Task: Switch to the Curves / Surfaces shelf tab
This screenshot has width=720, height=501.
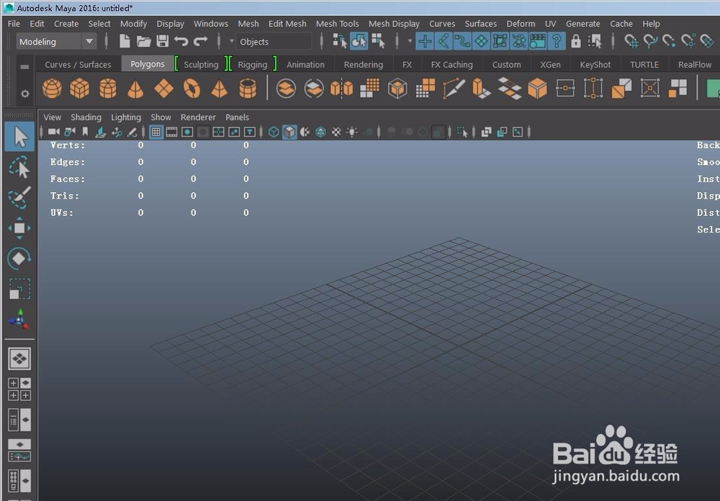Action: pos(78,64)
